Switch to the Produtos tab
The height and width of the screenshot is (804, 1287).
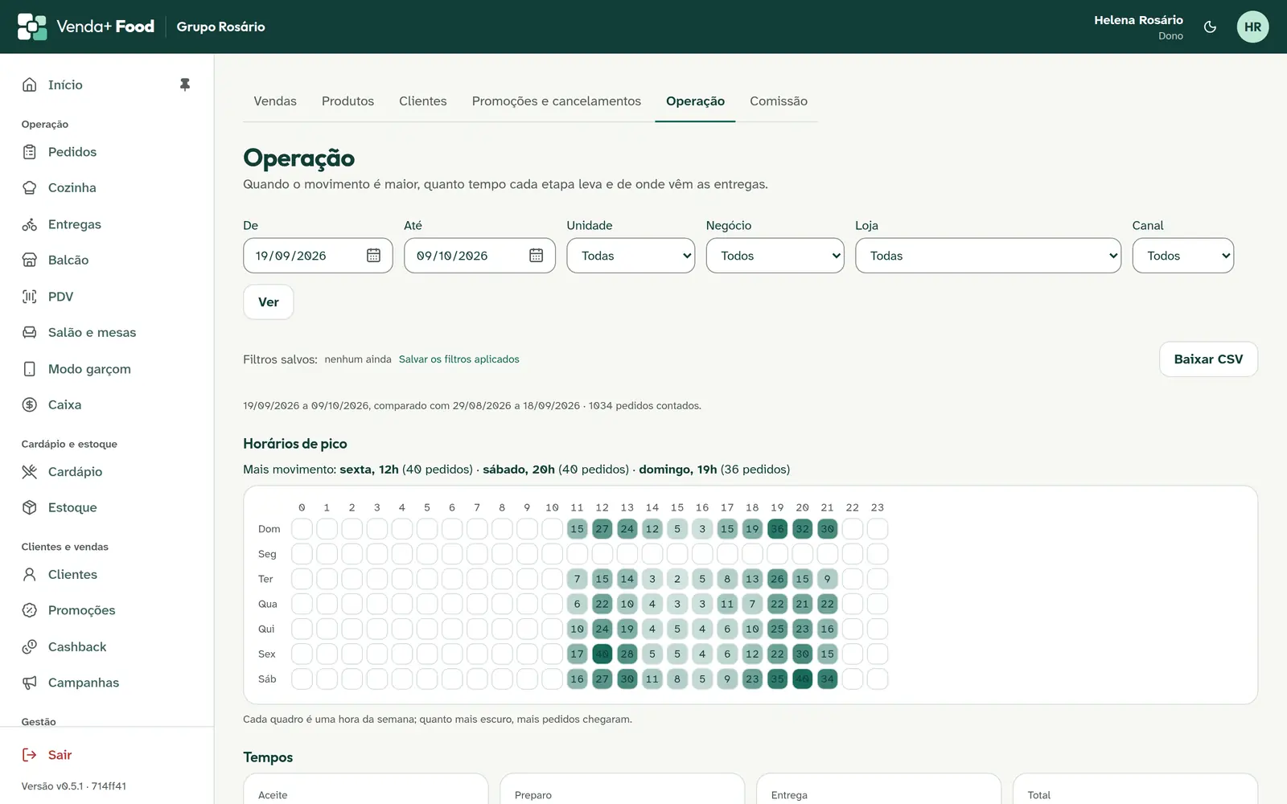coord(347,101)
